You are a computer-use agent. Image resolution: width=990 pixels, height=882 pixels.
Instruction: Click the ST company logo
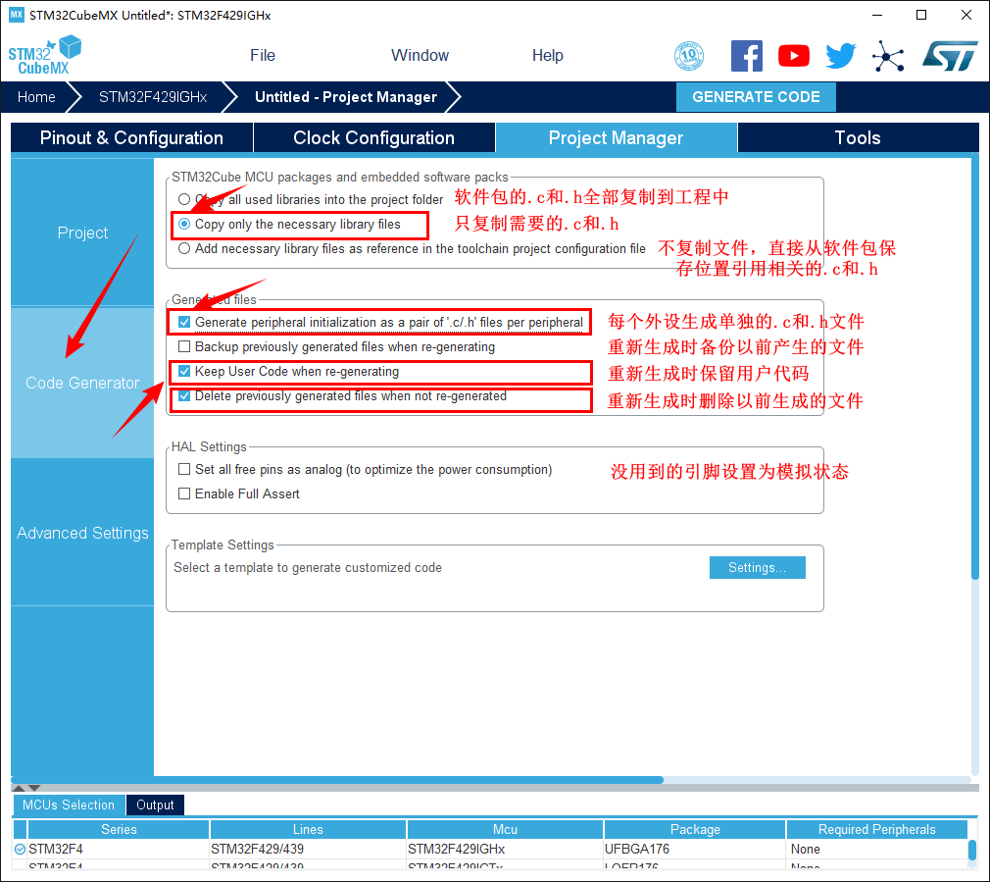pos(949,56)
